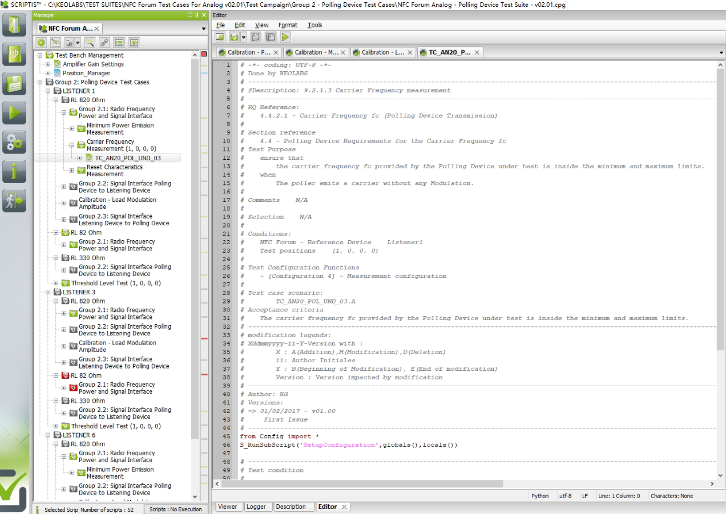Collapse the LISTENER 6 node
The height and width of the screenshot is (514, 726).
click(x=49, y=435)
